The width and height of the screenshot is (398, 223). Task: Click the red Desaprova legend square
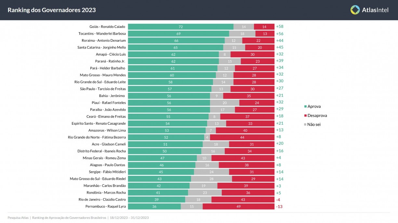pos(305,116)
